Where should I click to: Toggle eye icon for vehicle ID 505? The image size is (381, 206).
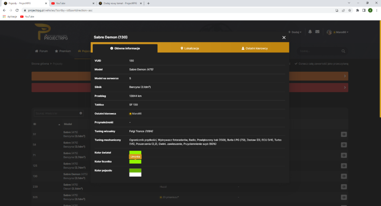click(x=344, y=197)
